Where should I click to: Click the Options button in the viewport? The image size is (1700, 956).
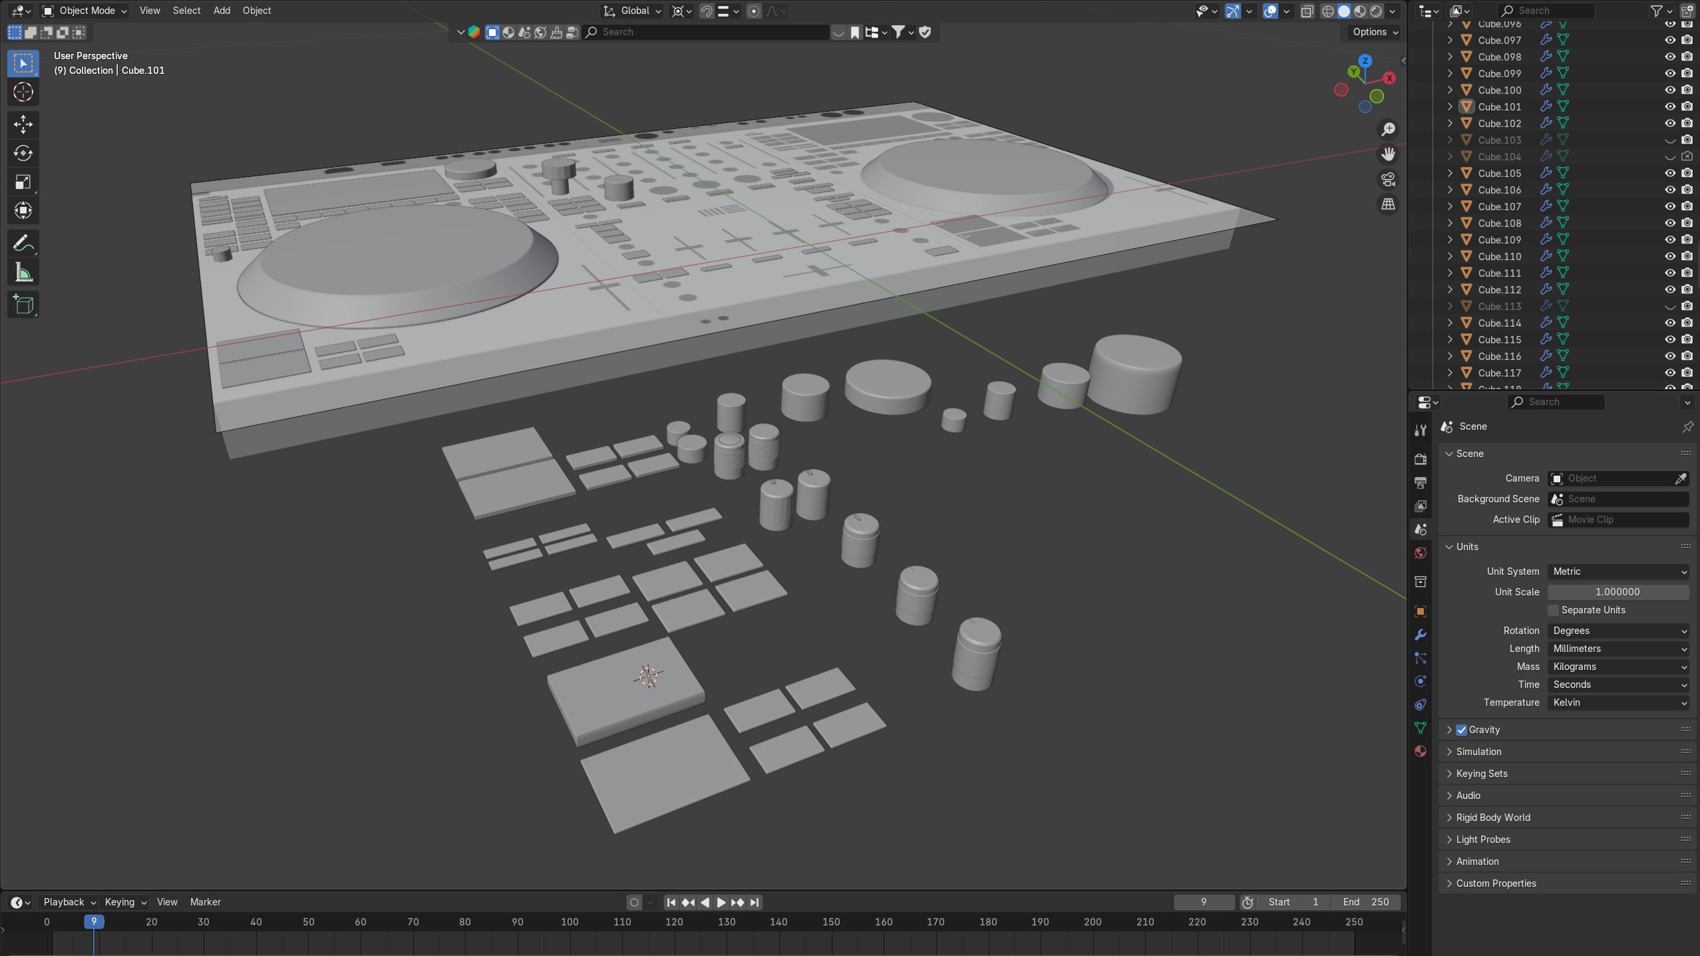point(1375,32)
